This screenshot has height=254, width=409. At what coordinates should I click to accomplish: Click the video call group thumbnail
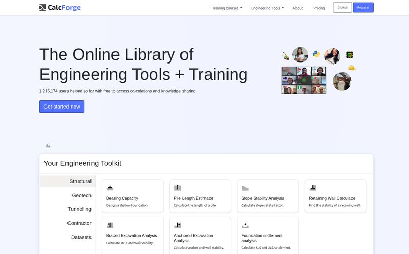(x=304, y=80)
